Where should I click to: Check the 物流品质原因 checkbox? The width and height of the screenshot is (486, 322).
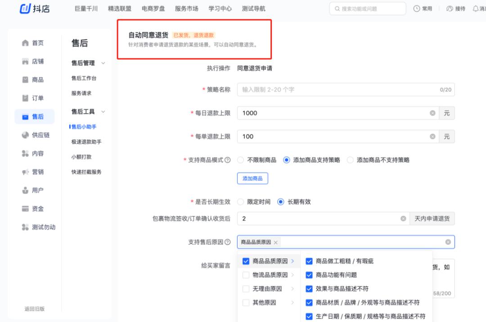coord(245,275)
